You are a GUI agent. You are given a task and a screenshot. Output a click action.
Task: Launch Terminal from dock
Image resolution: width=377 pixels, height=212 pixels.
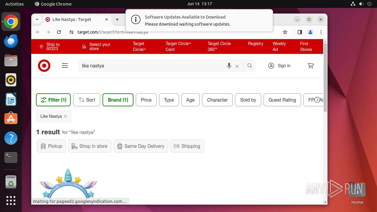(x=11, y=158)
